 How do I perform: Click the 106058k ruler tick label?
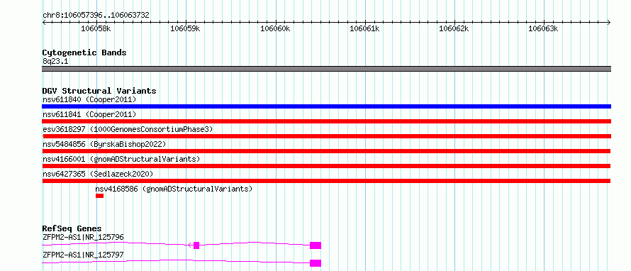tap(96, 28)
